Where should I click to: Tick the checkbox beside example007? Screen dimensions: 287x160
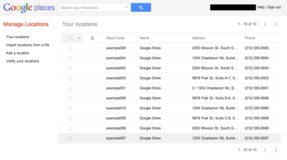pos(70,138)
